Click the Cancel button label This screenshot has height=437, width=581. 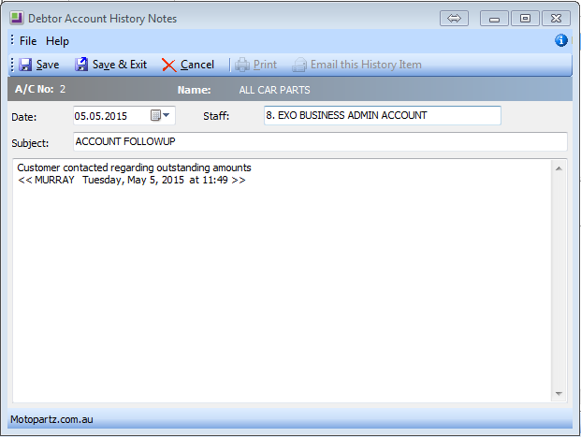197,65
